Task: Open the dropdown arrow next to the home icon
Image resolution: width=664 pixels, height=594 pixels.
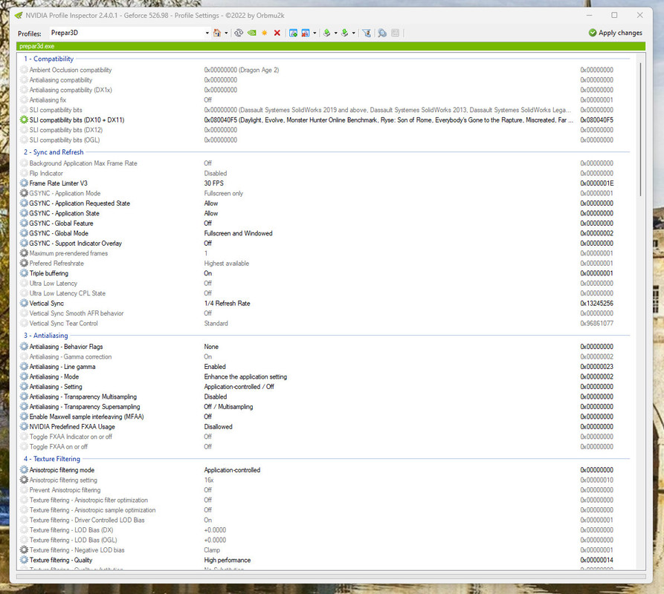Action: [226, 33]
